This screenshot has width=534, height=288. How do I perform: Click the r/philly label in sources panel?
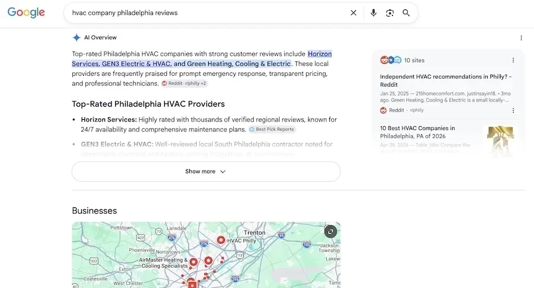coord(417,110)
